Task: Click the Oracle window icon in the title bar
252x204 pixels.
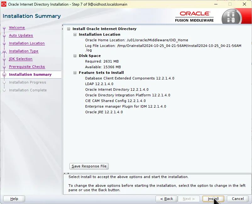Action: [x=3, y=4]
